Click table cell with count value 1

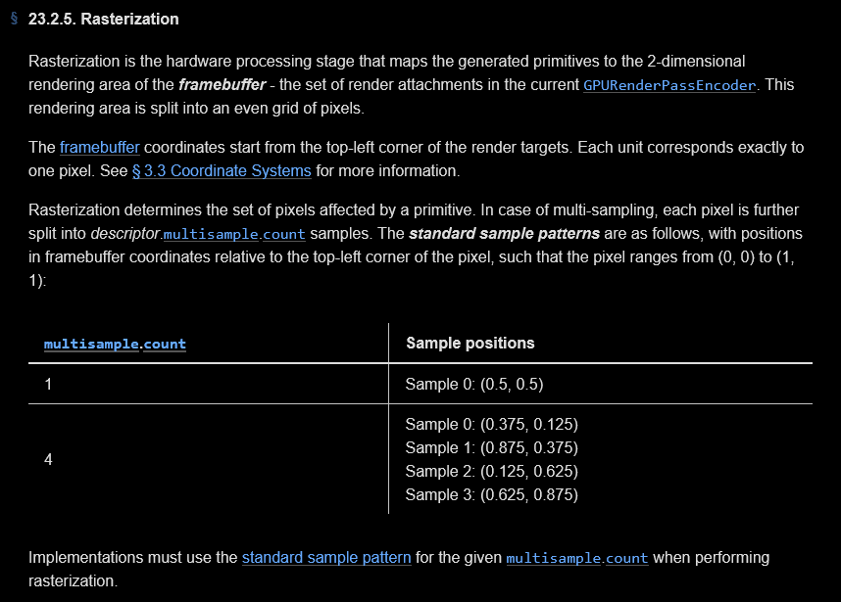208,384
